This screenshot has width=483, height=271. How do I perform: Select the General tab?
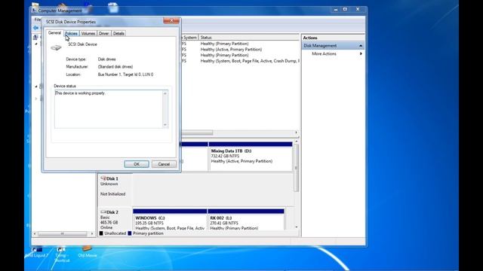(54, 33)
